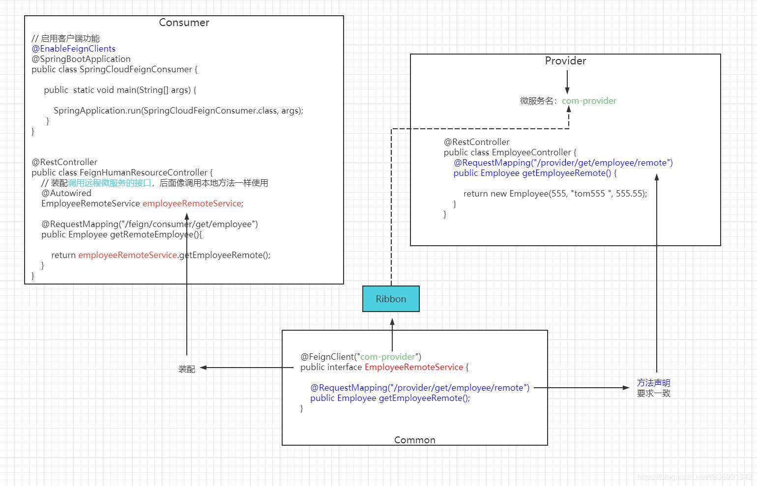Screen dimensions: 757x486
Task: Select the '/feign/consumer/get/employee' RequestMapping line
Action: point(149,224)
